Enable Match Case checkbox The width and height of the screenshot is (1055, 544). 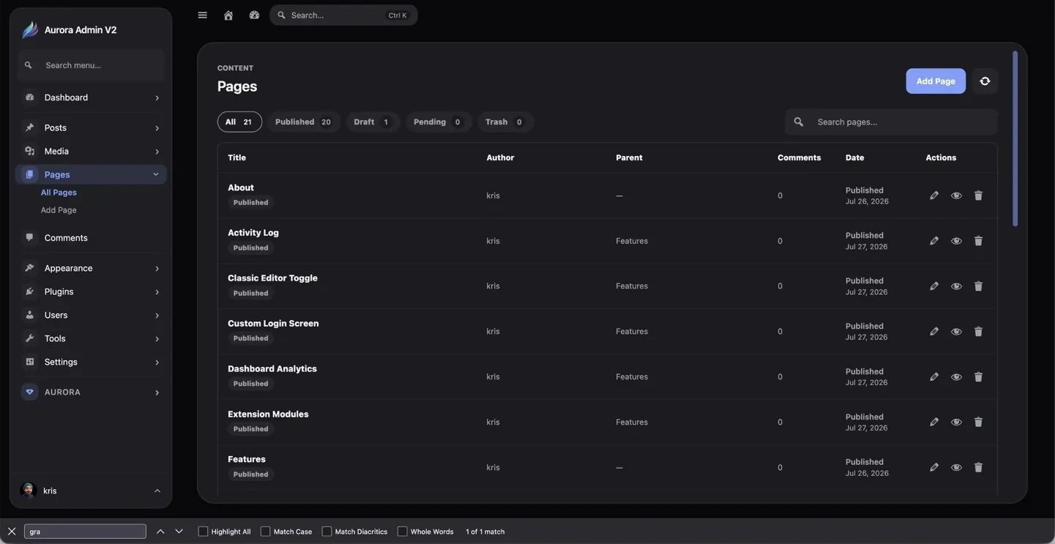tap(265, 532)
